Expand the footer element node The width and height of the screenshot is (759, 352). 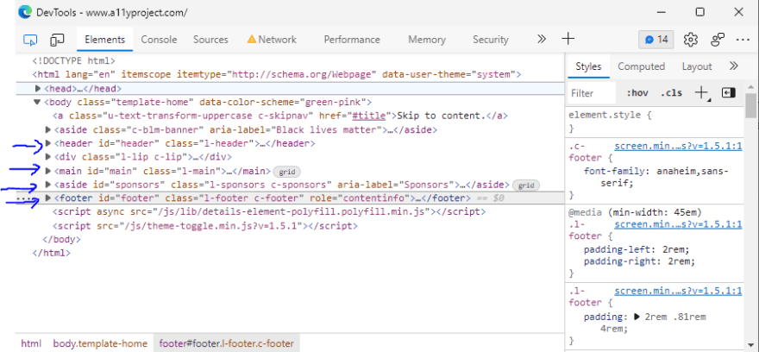48,198
